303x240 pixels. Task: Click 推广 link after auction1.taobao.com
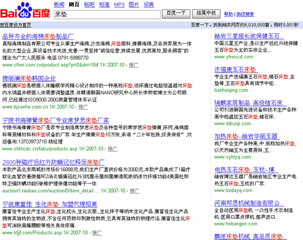pos(135,190)
